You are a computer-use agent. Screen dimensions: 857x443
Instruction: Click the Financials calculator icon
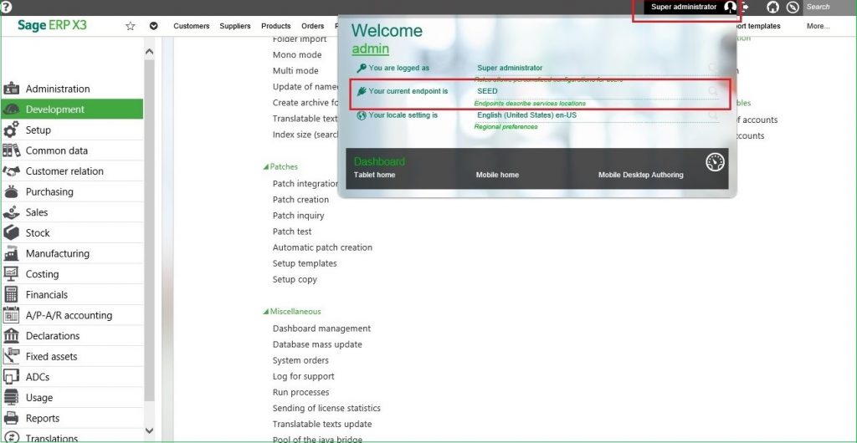coord(11,294)
